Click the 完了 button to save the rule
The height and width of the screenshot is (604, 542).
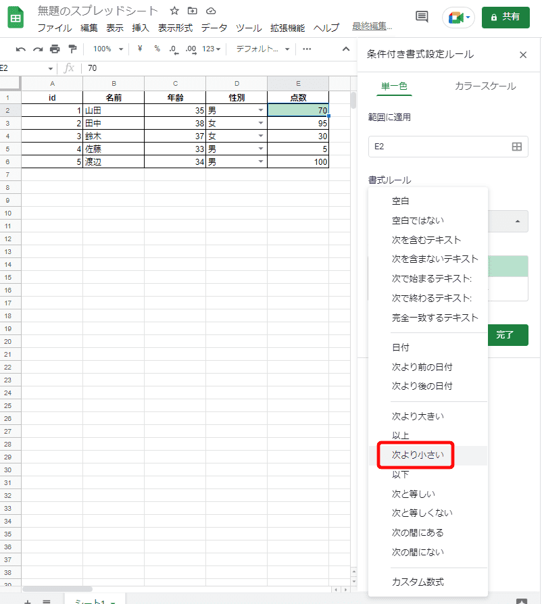tap(508, 334)
